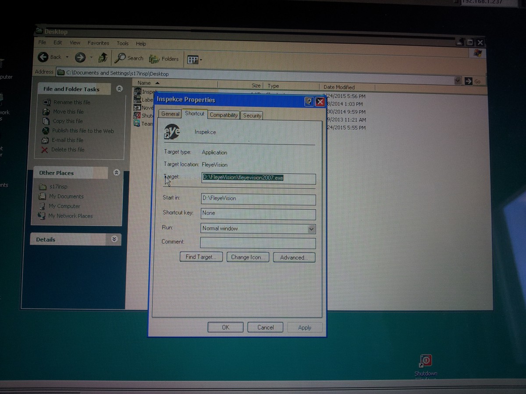Open My Documents link in Other Places
Viewport: 526px width, 394px height.
[66, 197]
